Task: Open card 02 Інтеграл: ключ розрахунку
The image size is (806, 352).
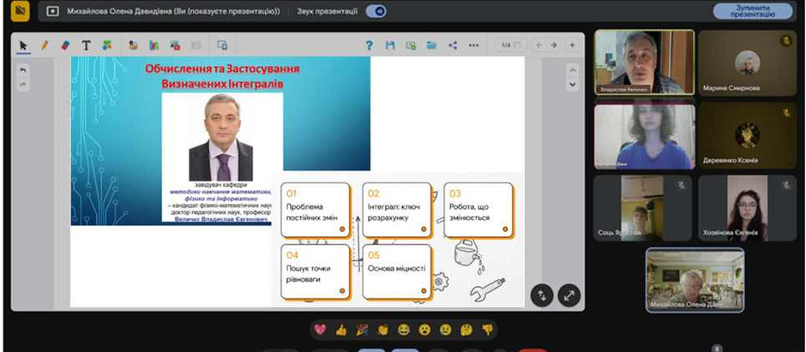Action: 397,210
